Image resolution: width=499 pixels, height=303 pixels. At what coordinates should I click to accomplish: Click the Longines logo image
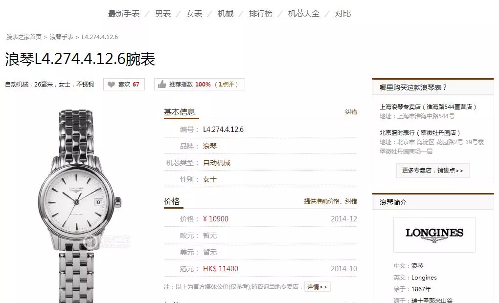(434, 235)
